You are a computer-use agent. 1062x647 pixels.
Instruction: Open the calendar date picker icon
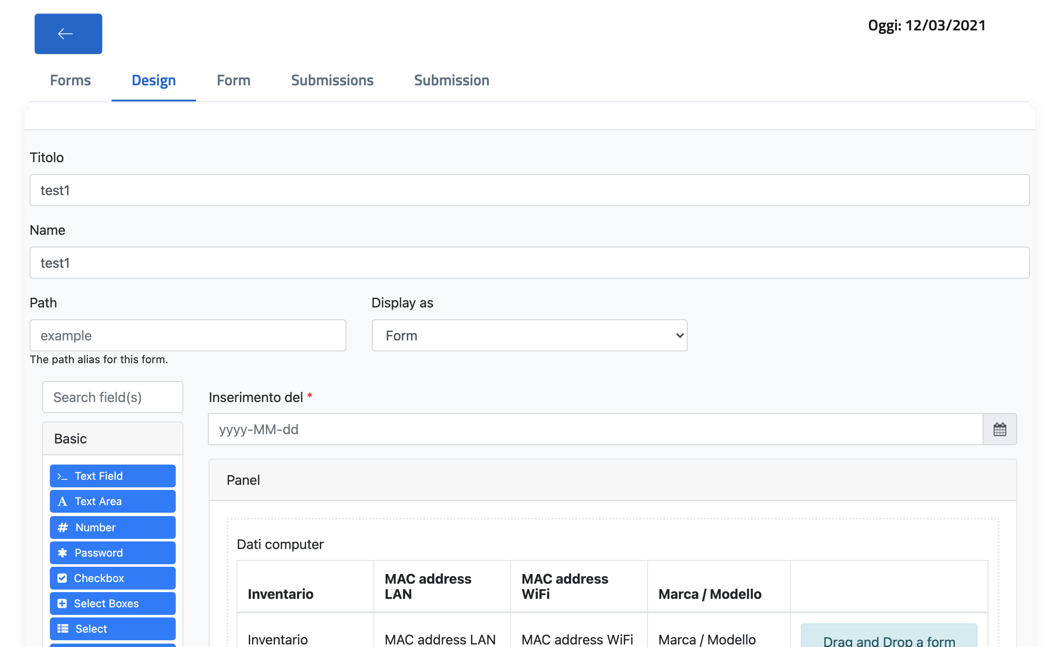999,430
